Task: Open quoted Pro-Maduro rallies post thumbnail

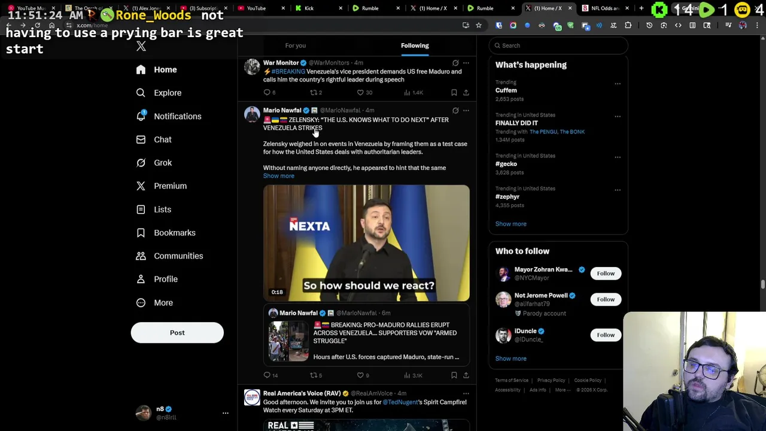Action: (288, 341)
